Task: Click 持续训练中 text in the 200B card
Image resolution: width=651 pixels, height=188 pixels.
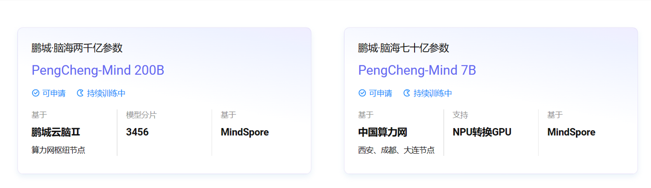Action: (106, 93)
